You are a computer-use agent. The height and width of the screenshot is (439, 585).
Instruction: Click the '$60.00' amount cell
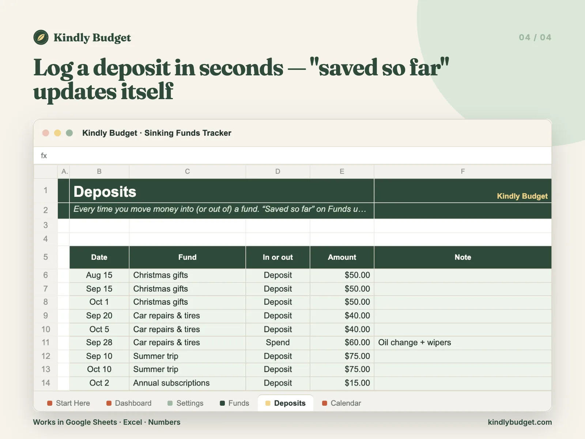(x=342, y=342)
